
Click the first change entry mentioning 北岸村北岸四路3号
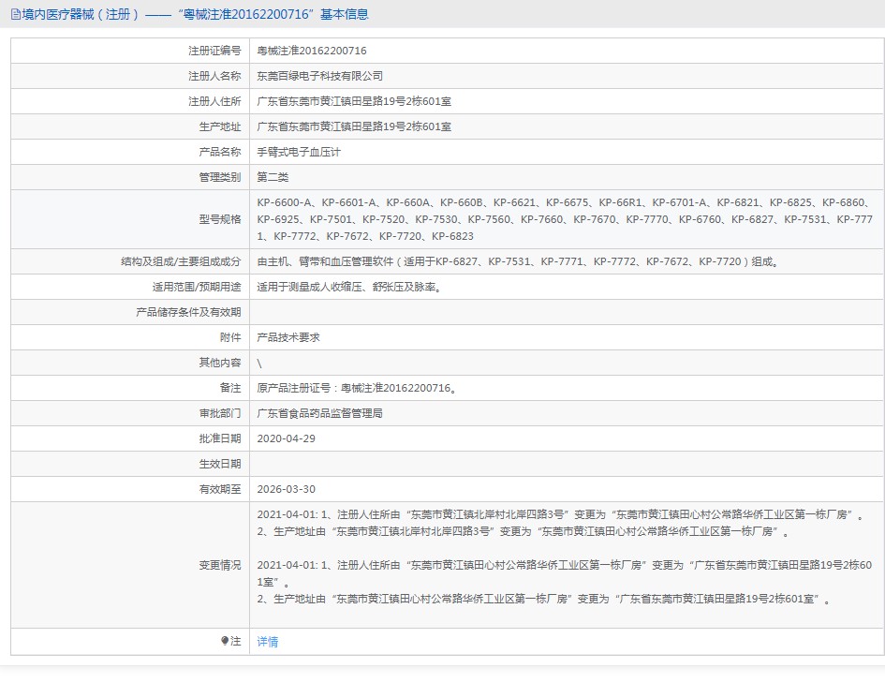tap(560, 514)
